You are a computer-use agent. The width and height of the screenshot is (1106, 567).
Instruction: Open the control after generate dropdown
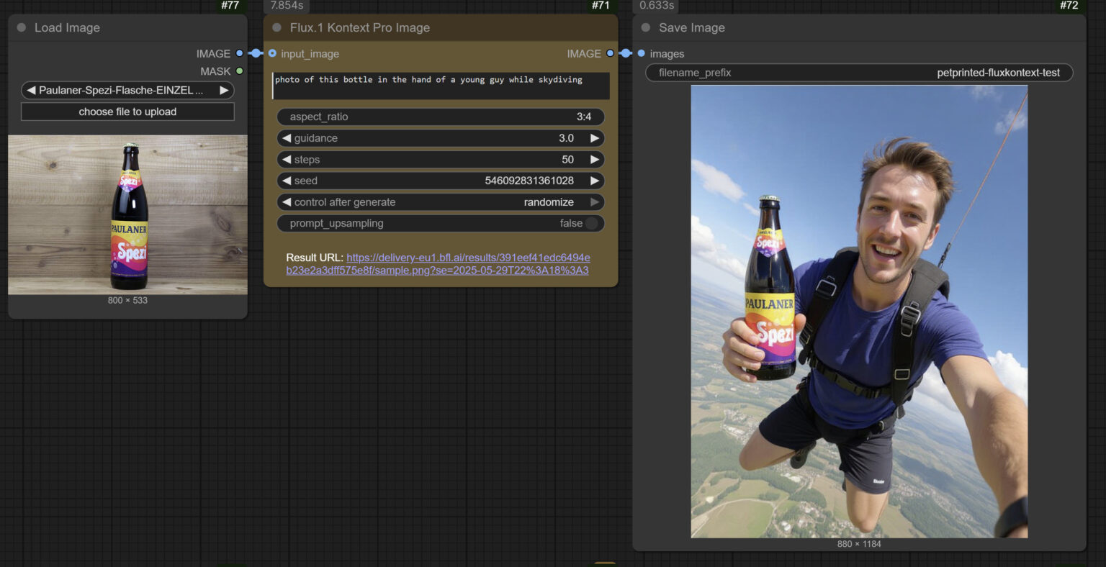point(440,202)
